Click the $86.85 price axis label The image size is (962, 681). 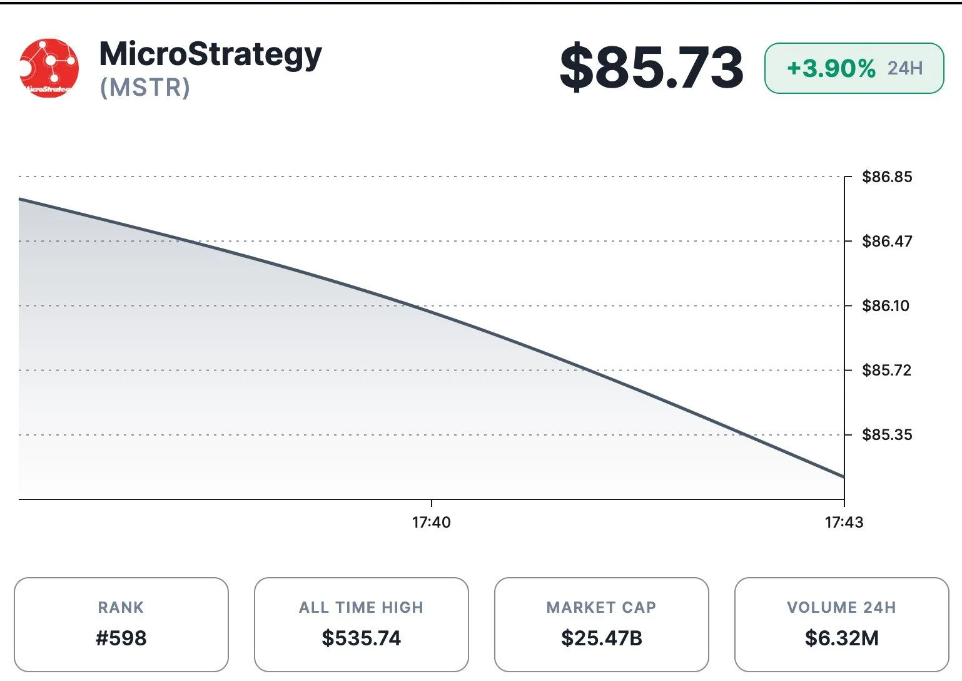[887, 177]
